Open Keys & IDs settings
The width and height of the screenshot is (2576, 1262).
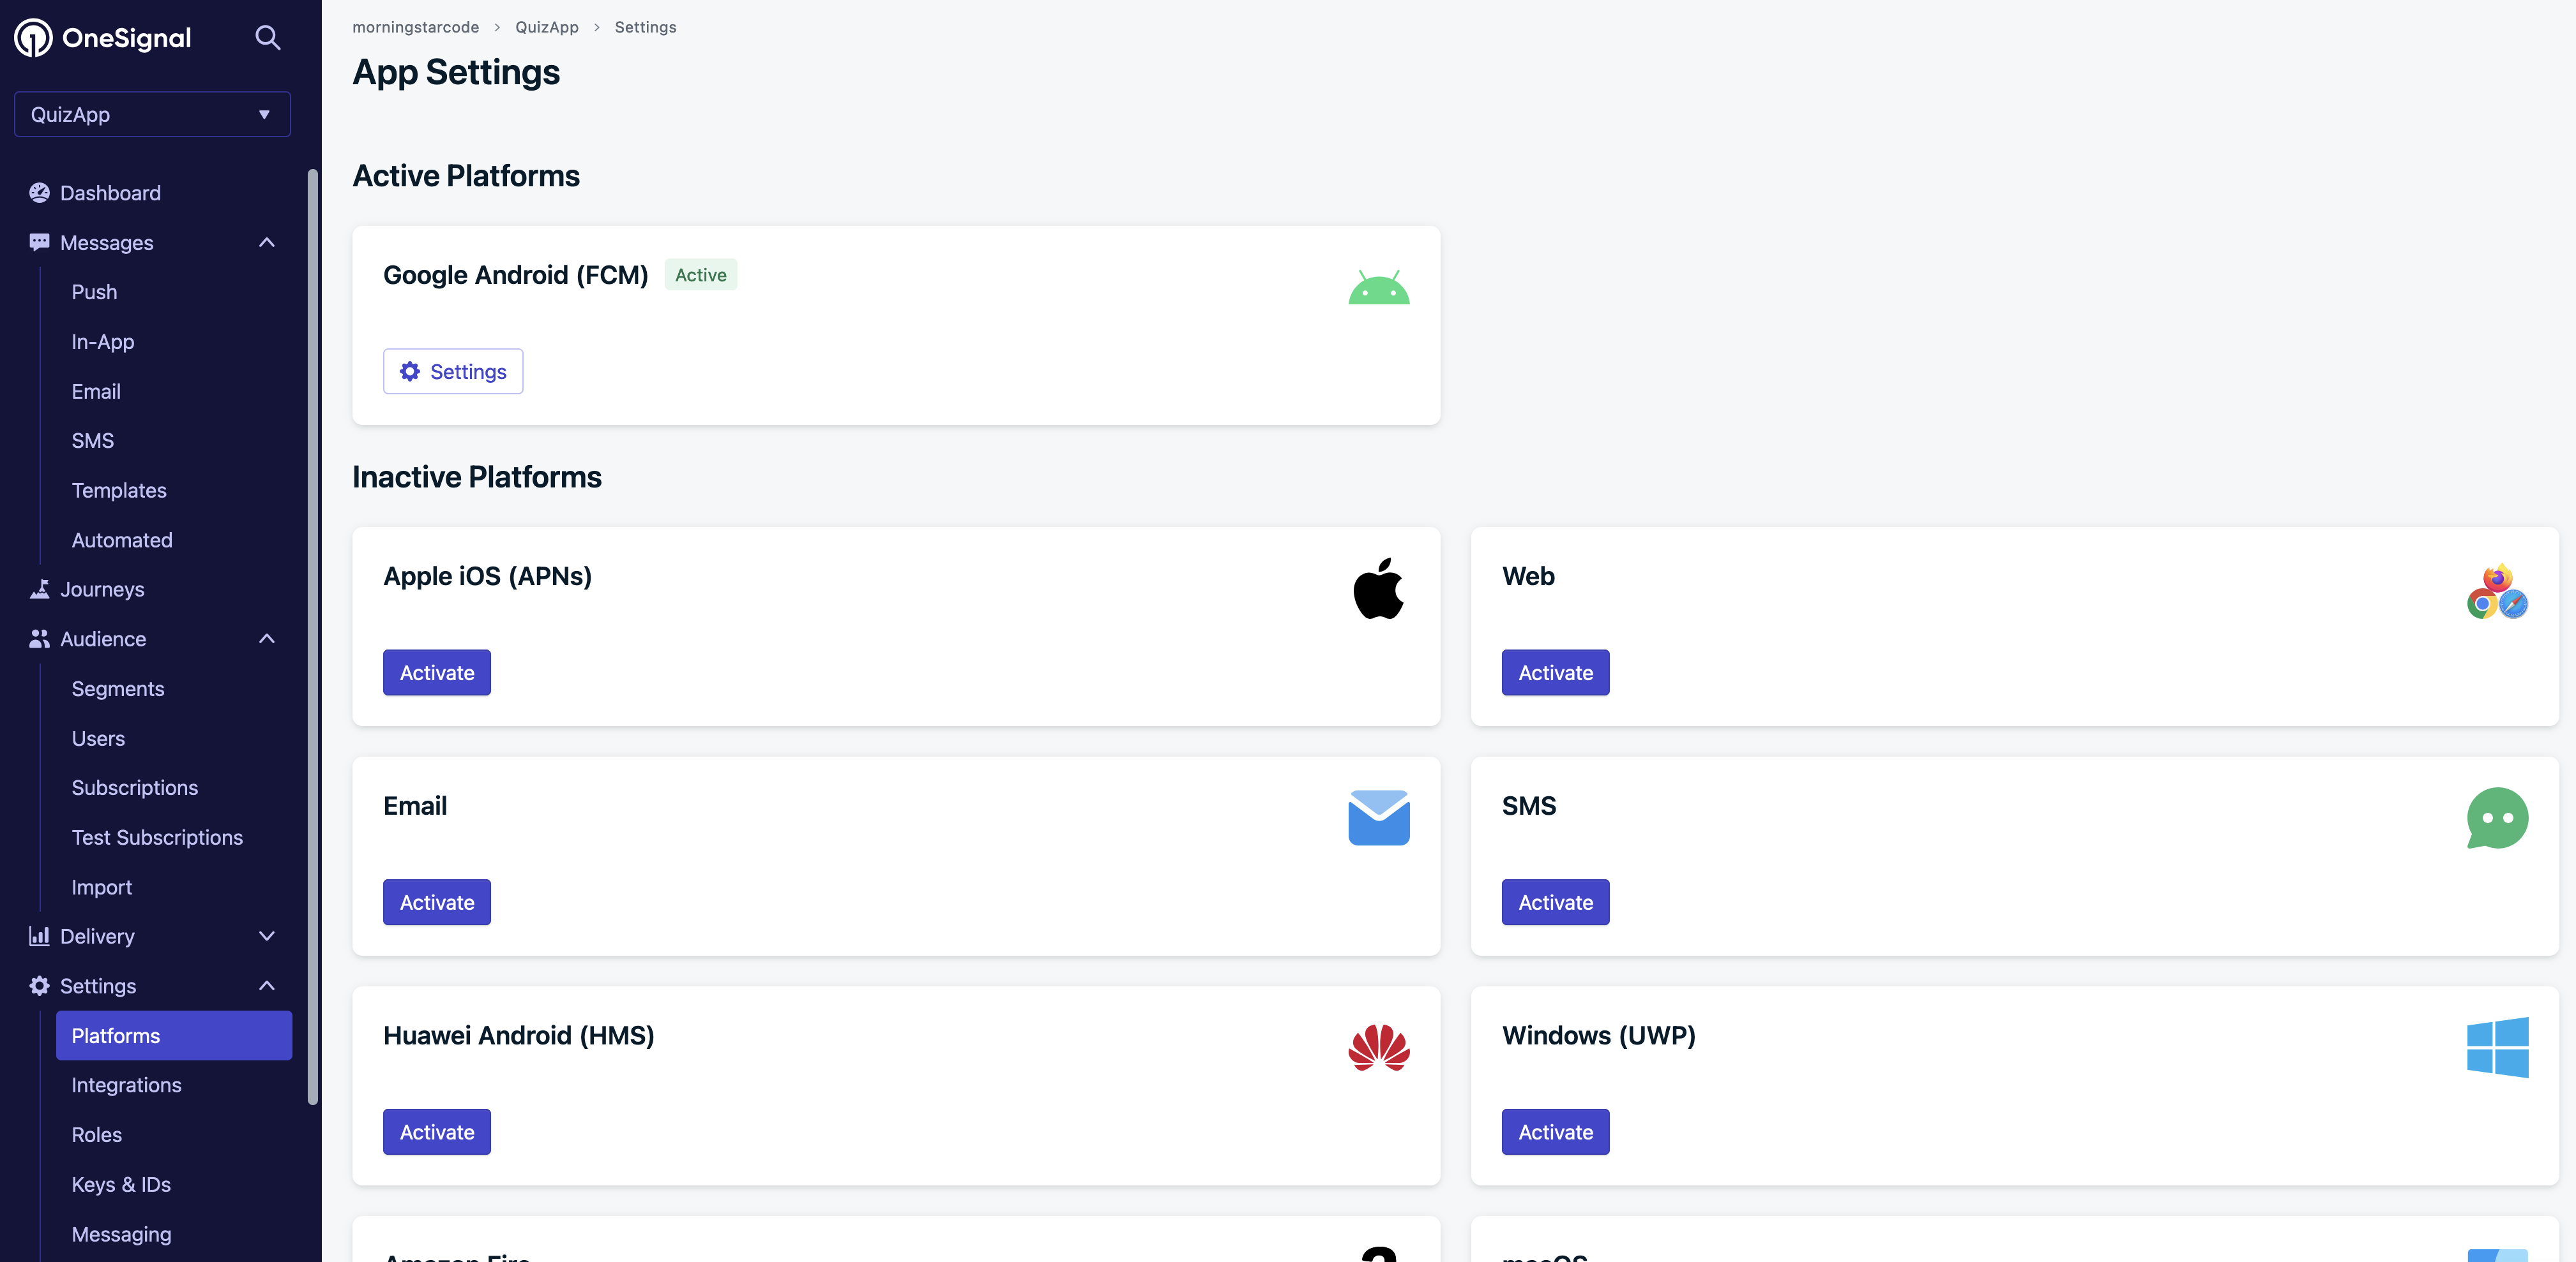tap(121, 1184)
